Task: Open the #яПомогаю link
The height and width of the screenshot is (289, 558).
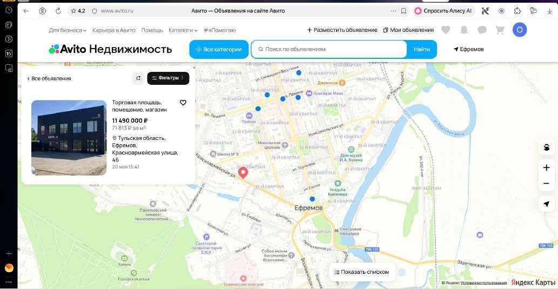Action: click(219, 30)
